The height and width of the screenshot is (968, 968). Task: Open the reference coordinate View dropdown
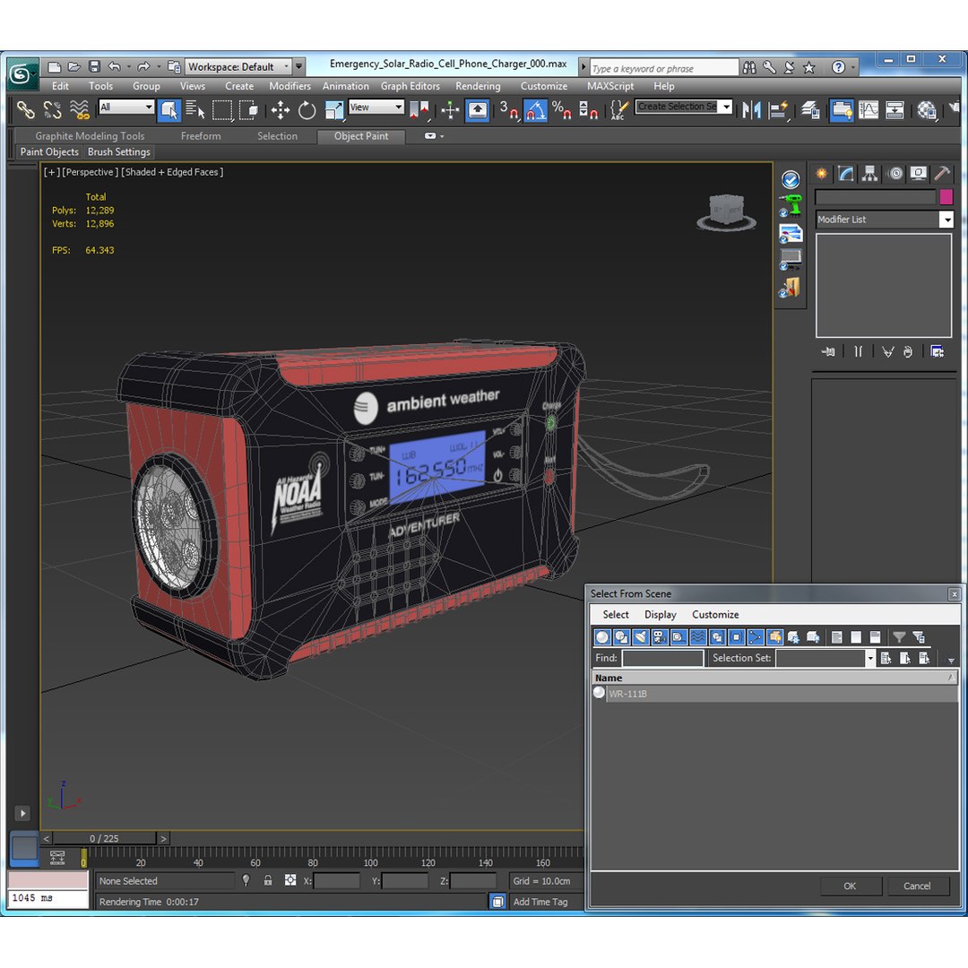(376, 108)
